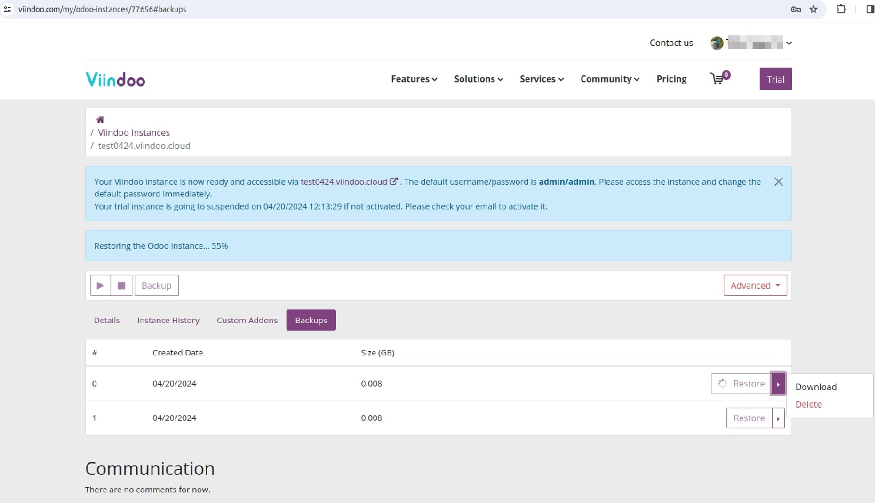
Task: Click the Restoring the Odoo instance 55% status
Action: click(x=161, y=246)
